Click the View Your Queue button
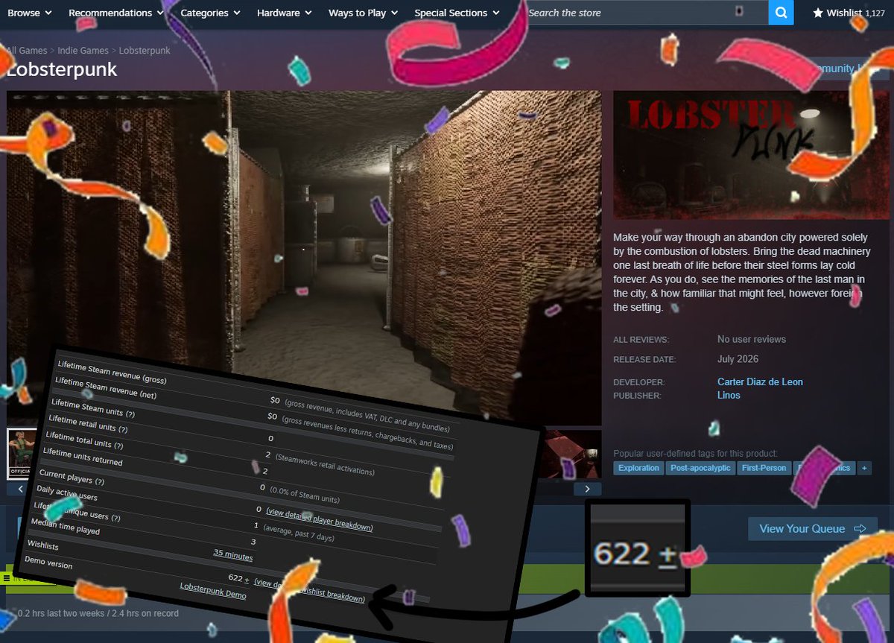The width and height of the screenshot is (894, 643). pos(812,528)
